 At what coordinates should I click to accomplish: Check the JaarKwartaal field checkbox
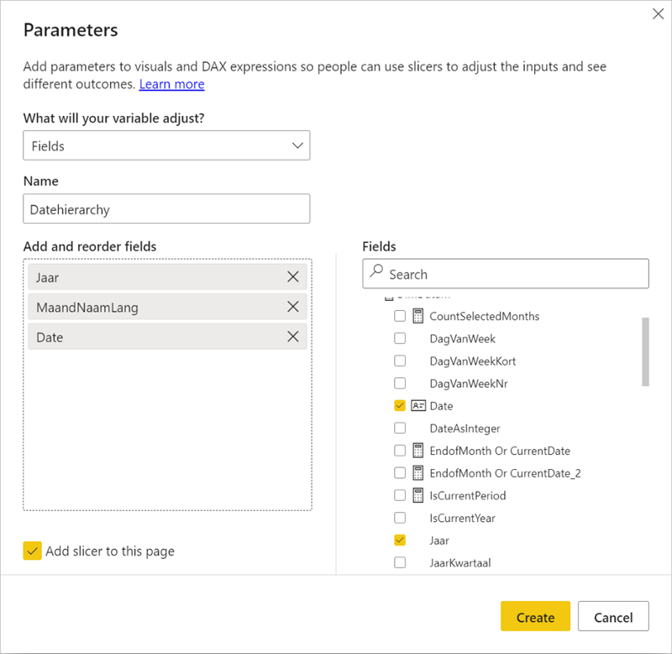tap(400, 562)
